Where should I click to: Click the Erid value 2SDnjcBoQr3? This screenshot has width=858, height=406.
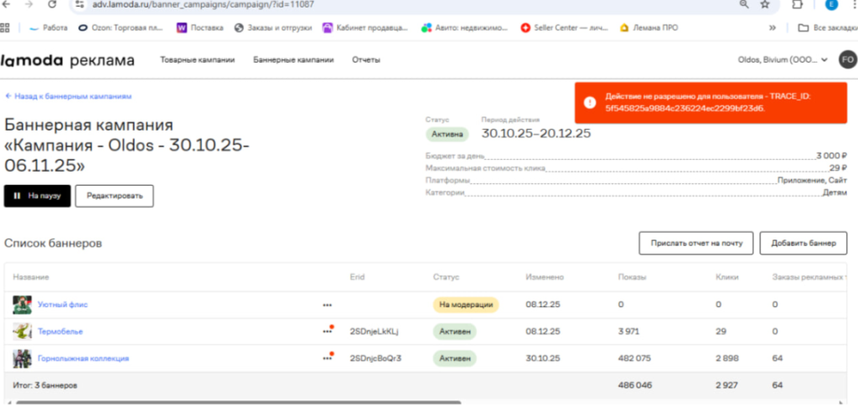377,358
